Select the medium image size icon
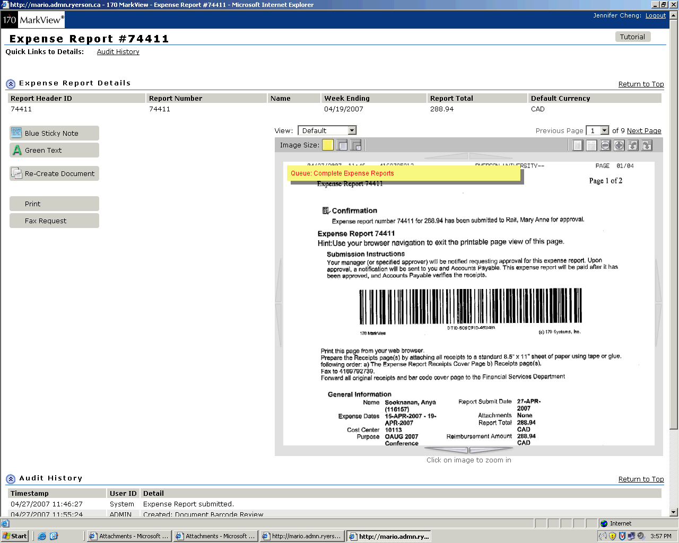 pos(343,145)
